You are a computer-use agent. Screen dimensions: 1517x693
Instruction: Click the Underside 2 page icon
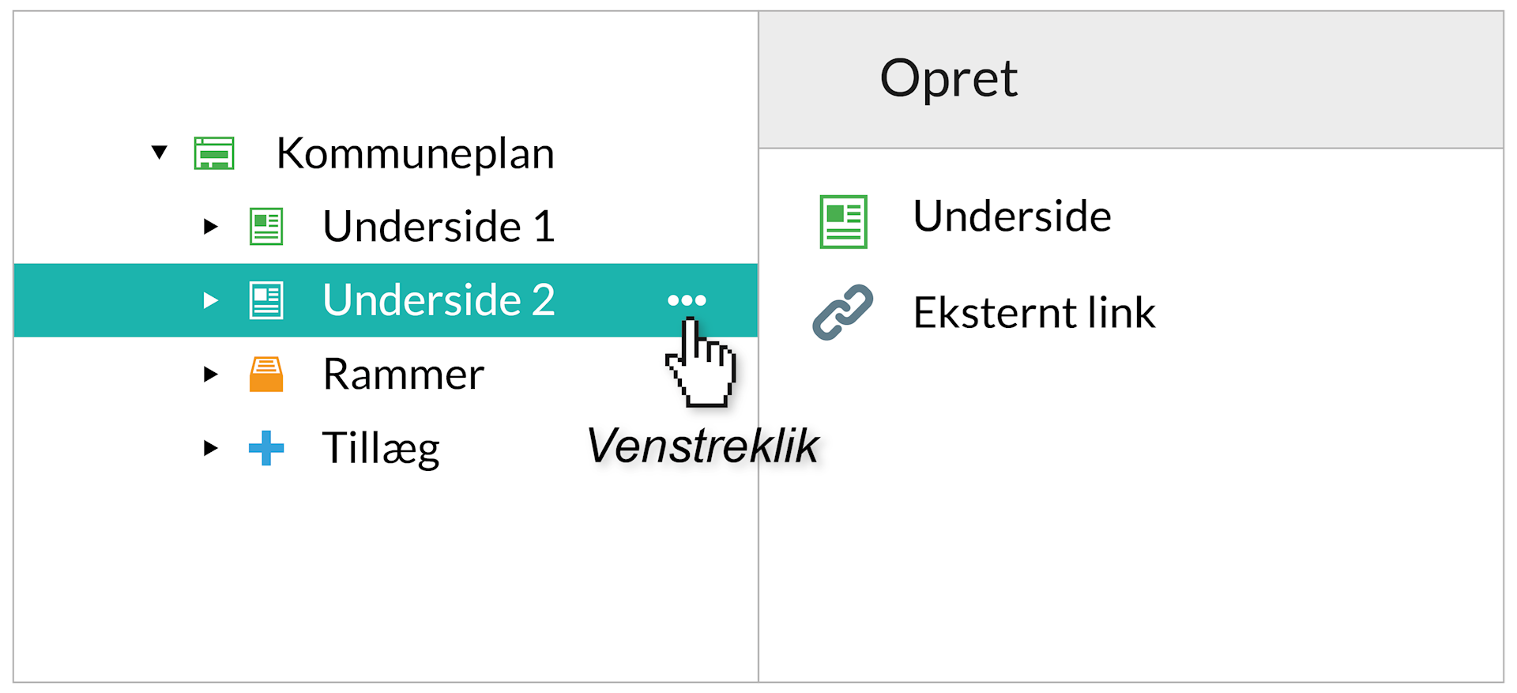[x=266, y=300]
